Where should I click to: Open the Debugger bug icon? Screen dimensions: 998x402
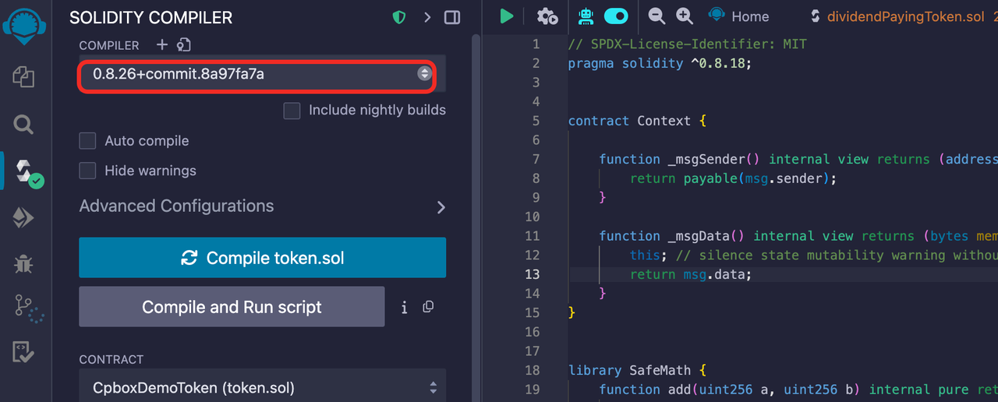[23, 263]
